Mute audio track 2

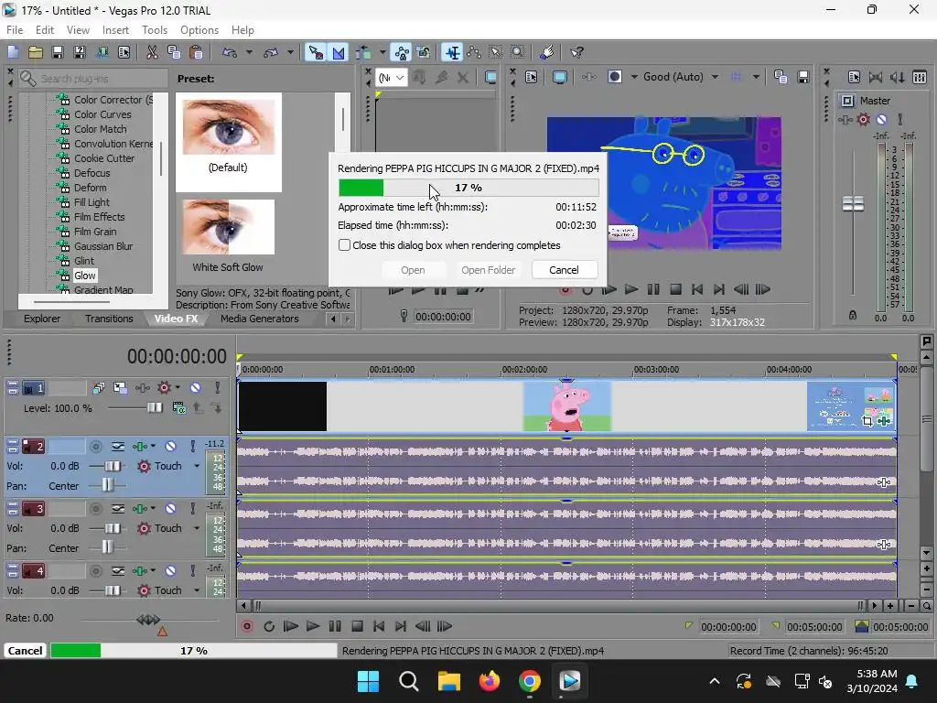point(171,446)
